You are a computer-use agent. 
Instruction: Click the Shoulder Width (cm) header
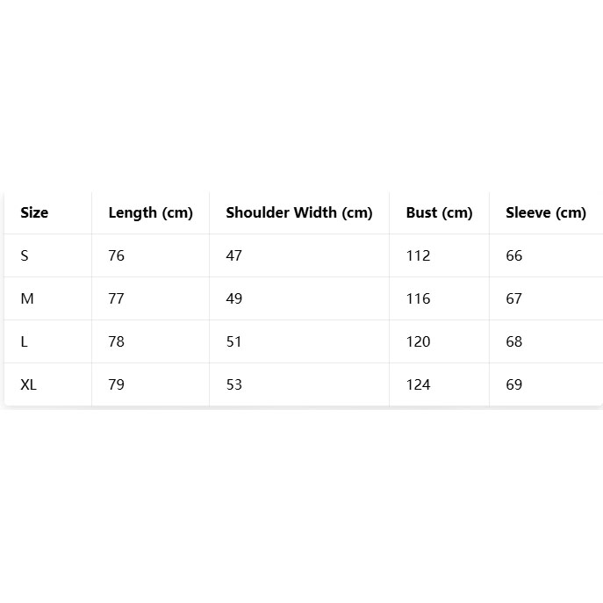click(298, 212)
